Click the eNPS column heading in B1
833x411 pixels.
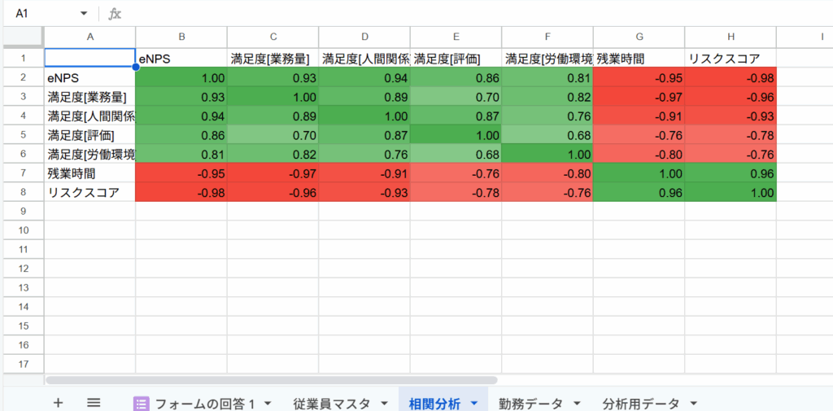click(x=181, y=58)
